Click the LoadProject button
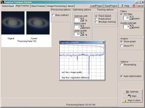This screenshot has width=145, height=108. [x=96, y=6]
